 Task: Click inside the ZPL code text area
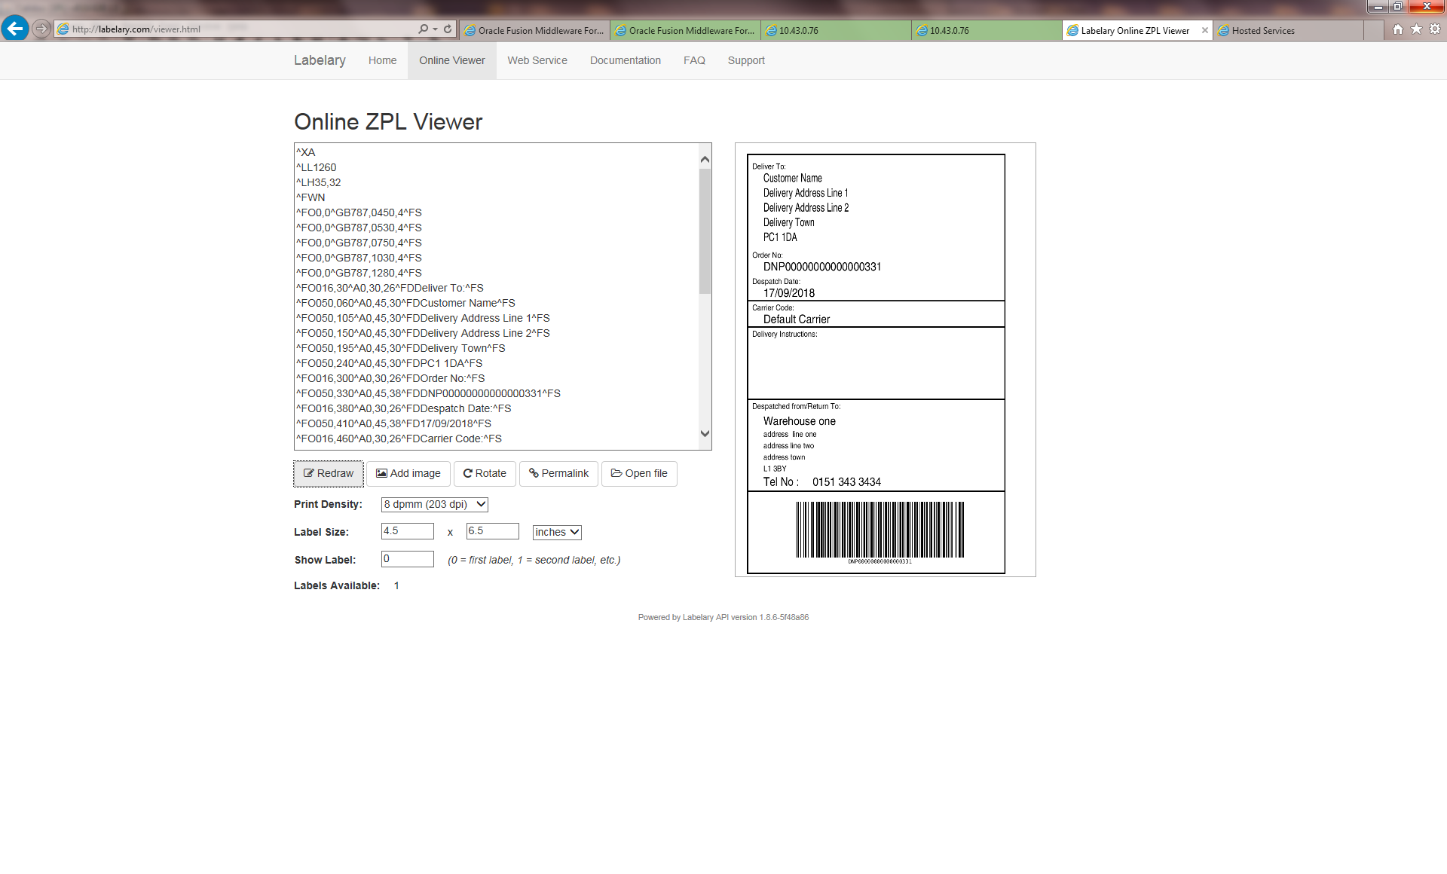tap(496, 296)
